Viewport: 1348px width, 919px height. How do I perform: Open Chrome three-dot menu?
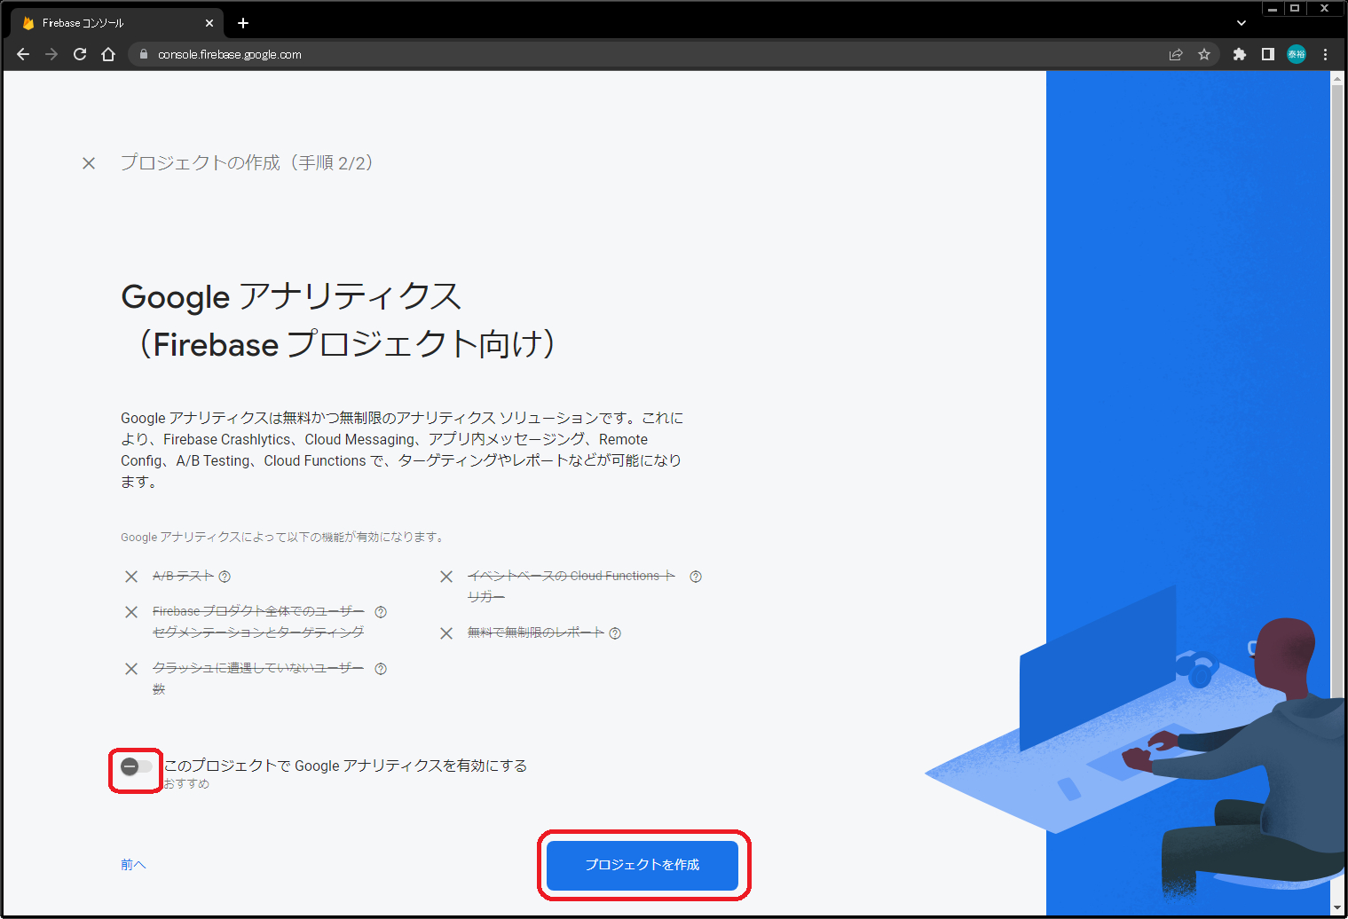[1326, 54]
